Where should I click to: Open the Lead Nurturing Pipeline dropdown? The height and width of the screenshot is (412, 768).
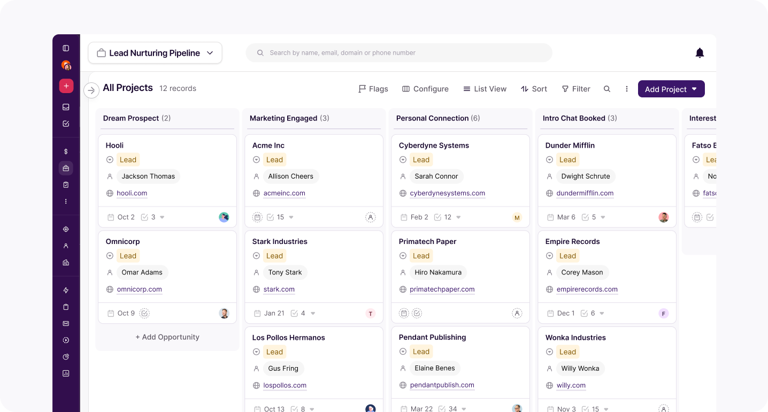(155, 53)
